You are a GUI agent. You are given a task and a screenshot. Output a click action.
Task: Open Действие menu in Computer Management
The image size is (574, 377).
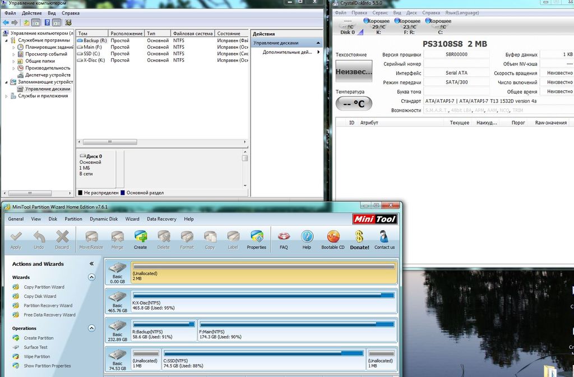tap(31, 13)
